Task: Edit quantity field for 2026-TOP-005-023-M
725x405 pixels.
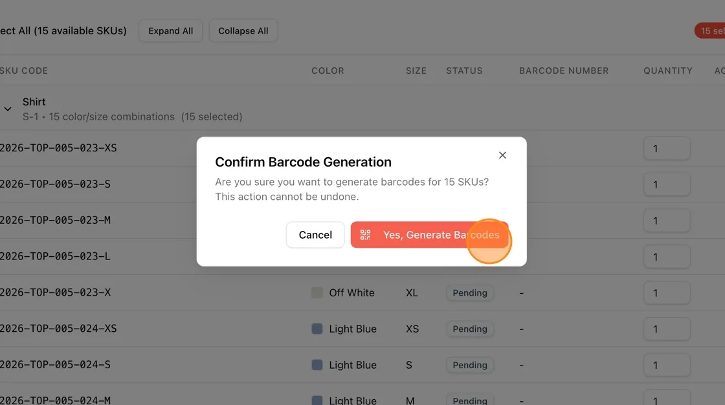Action: (x=667, y=221)
